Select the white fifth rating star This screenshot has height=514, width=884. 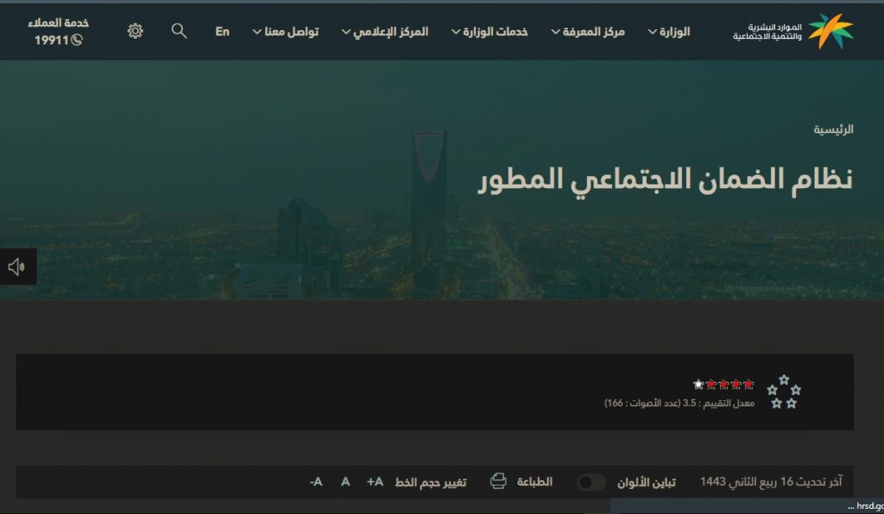point(698,384)
